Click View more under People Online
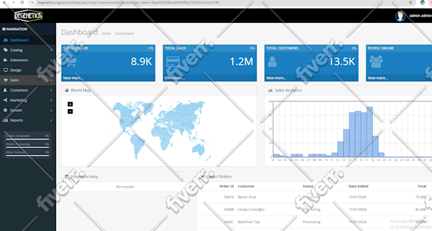 pos(378,78)
